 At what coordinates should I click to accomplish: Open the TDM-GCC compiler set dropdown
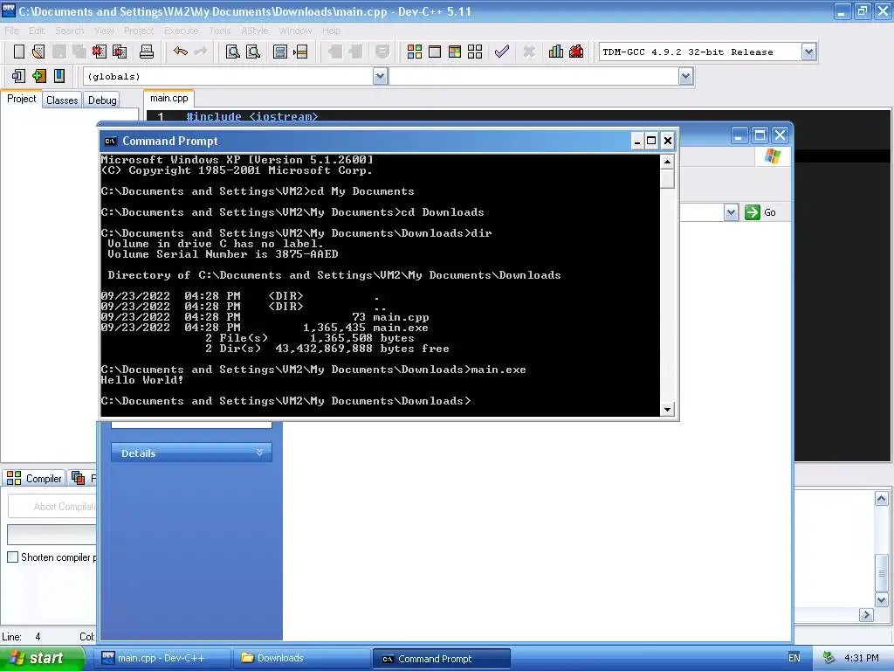[808, 52]
